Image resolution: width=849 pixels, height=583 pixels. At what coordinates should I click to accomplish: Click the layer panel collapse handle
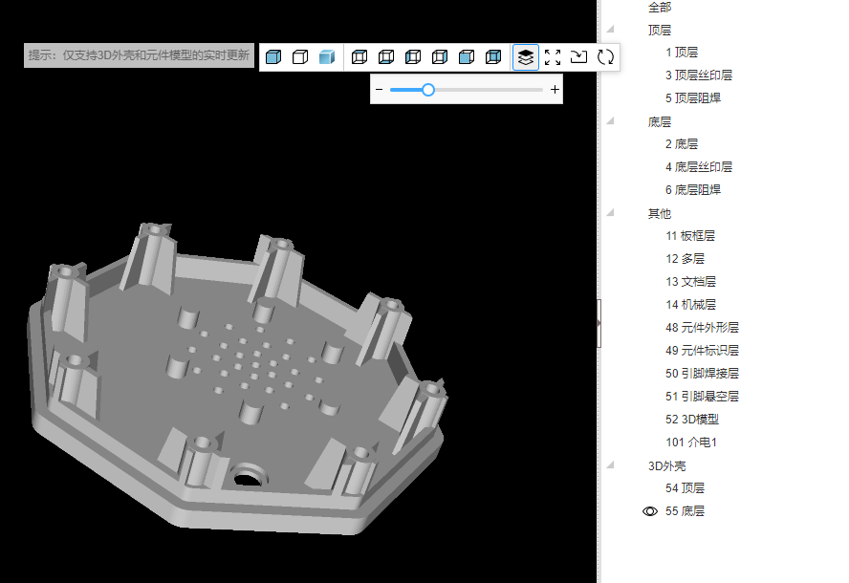pyautogui.click(x=599, y=323)
